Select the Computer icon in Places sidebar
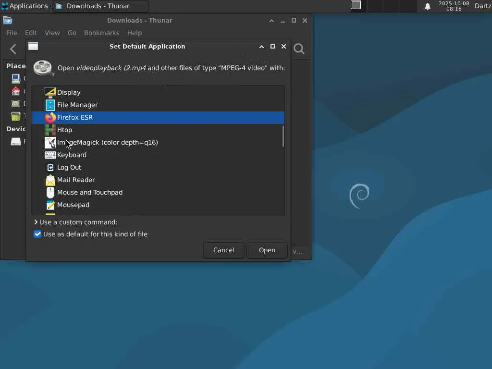 pos(16,78)
